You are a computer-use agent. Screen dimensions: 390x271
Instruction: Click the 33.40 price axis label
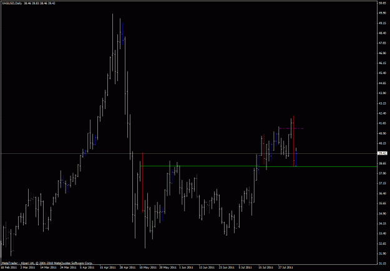point(383,234)
